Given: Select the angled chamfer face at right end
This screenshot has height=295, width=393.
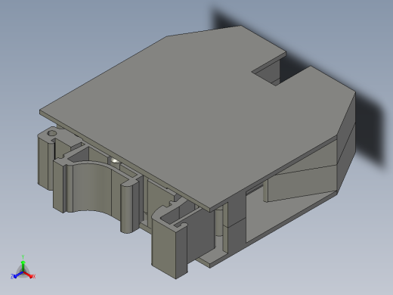Looking at the screenshot, I should tap(346, 142).
